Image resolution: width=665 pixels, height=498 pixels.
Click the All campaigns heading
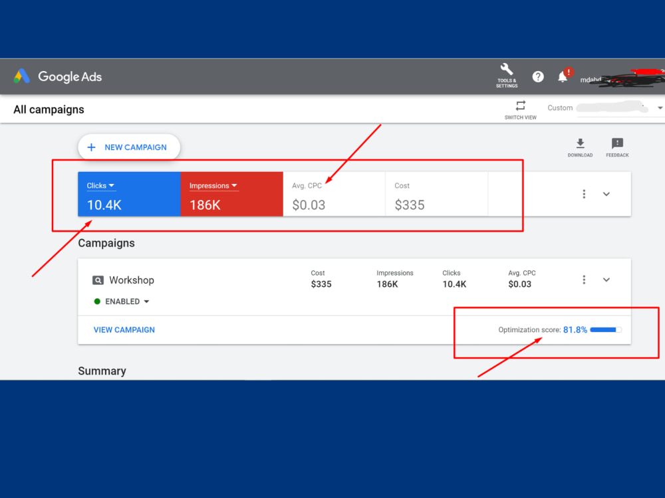coord(49,110)
